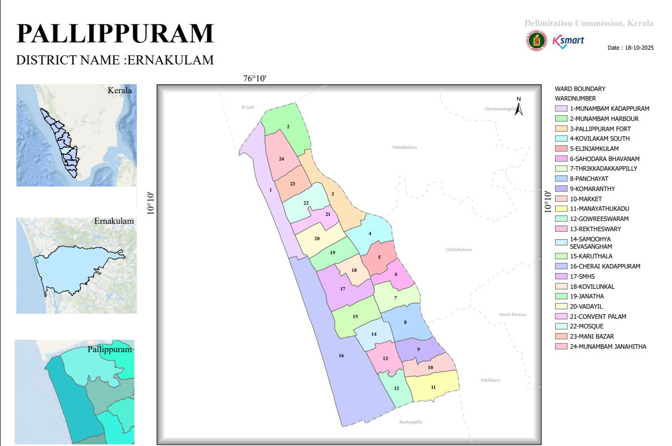The height and width of the screenshot is (446, 672).
Task: Click ward 16 on the map
Action: point(341,356)
